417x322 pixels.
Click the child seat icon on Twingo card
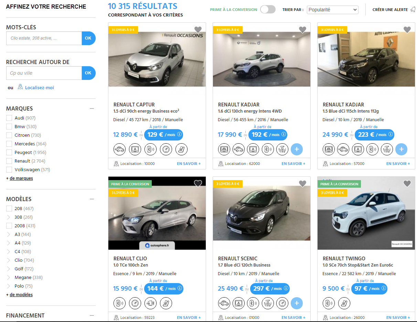pos(344,303)
